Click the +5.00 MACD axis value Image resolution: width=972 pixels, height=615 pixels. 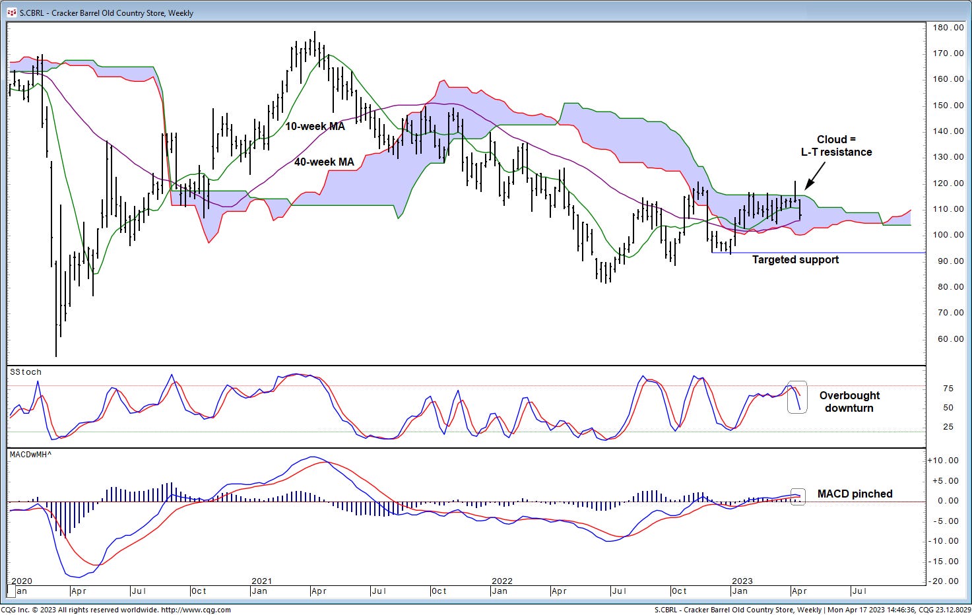click(946, 480)
